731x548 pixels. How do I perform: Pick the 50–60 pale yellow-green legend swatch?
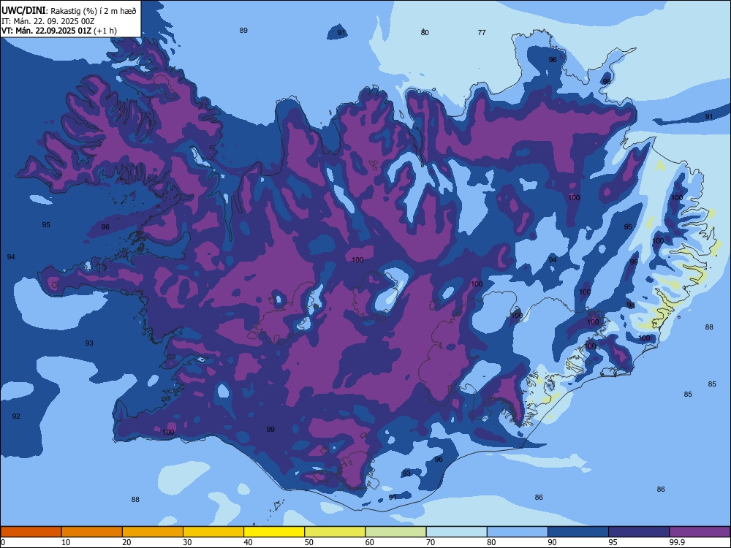coord(335,532)
